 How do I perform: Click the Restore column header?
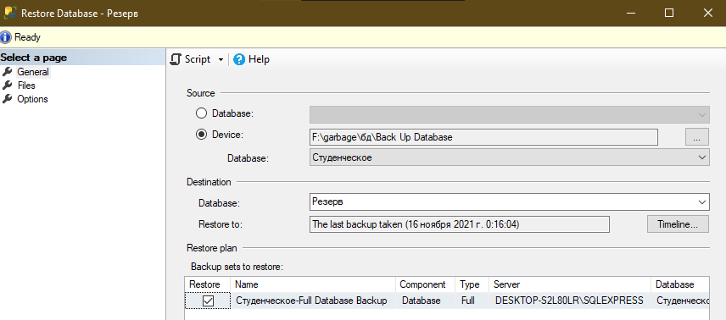point(209,284)
